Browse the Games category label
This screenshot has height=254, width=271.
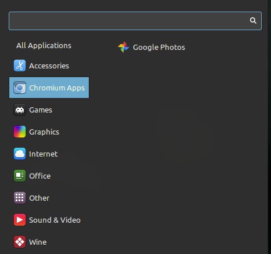point(41,110)
